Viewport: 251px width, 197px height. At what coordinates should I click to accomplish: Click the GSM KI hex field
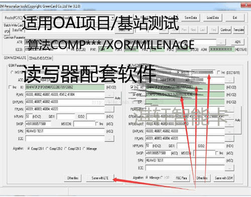pos(65,87)
